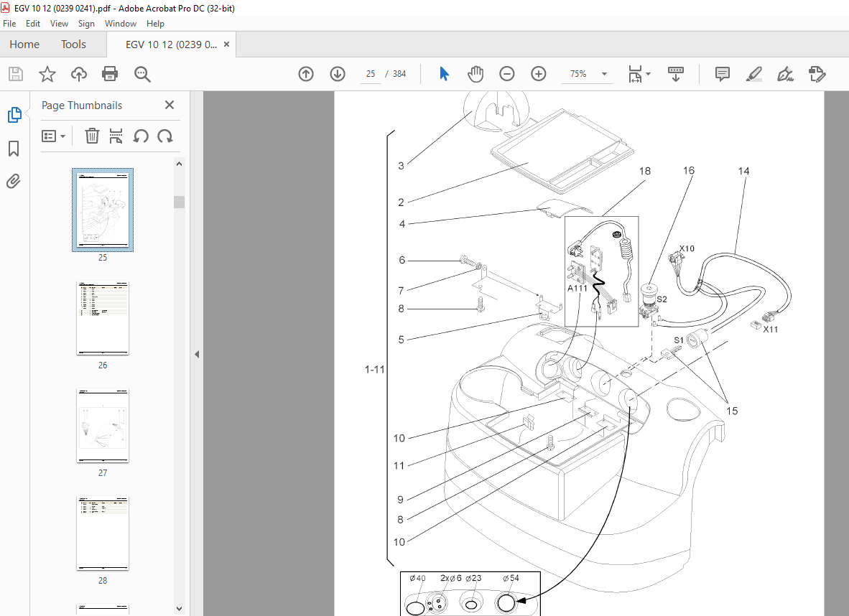
Task: Click the Share file icon
Action: click(817, 74)
